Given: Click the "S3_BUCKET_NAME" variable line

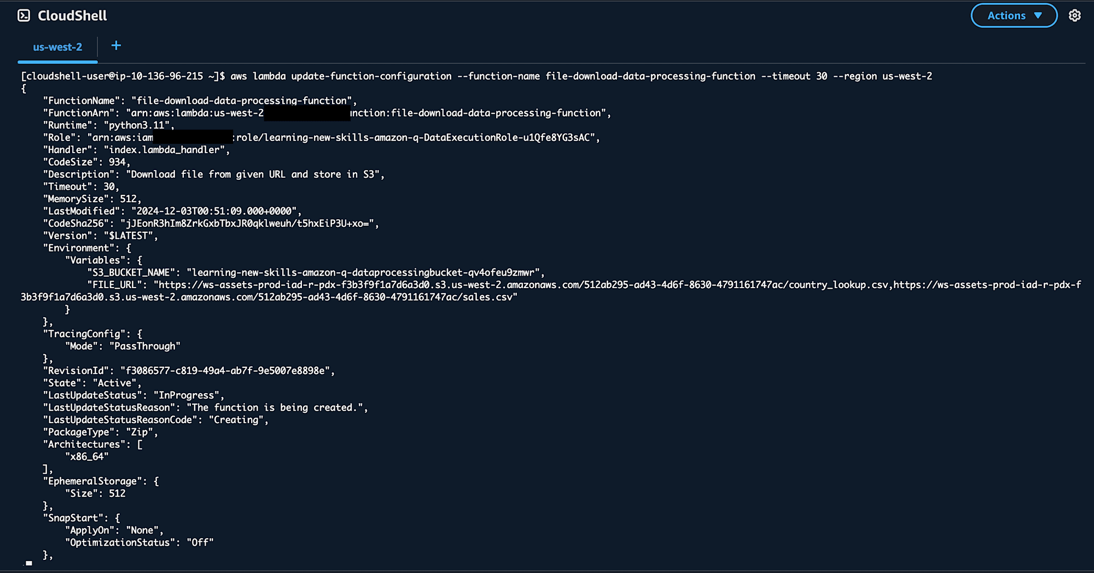Looking at the screenshot, I should 316,272.
